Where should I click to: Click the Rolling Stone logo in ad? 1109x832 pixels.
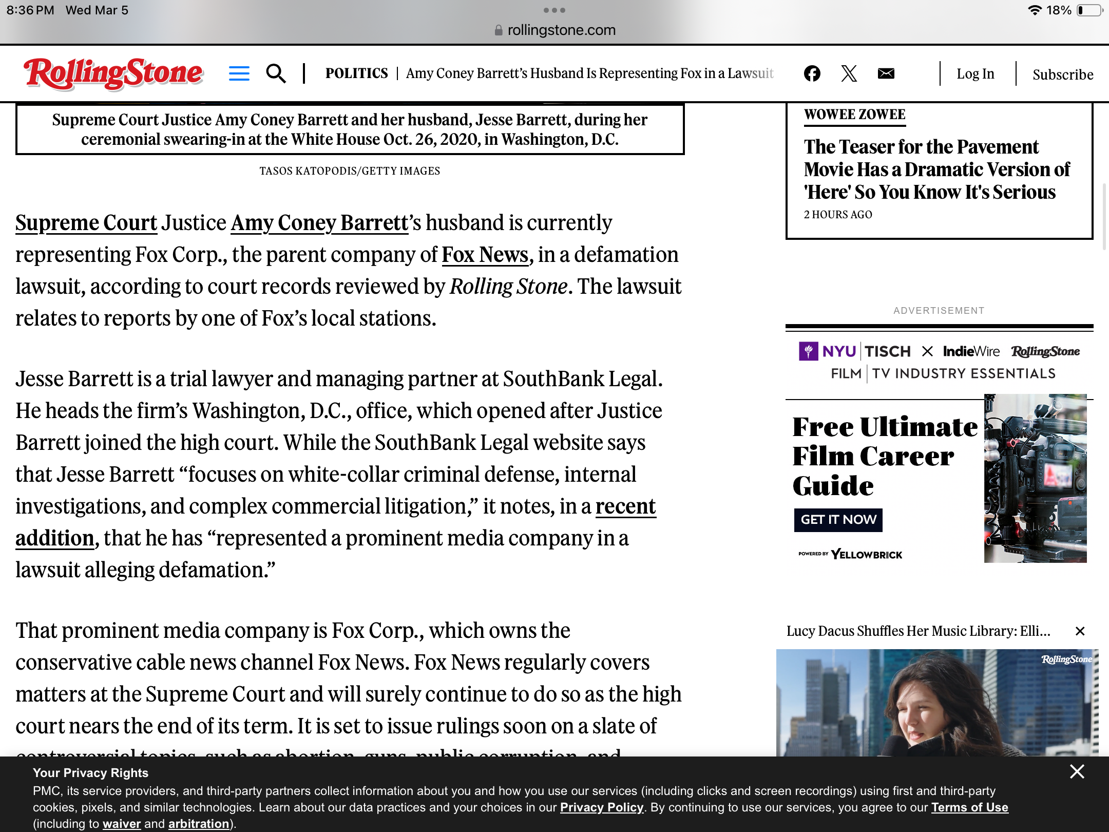(1046, 352)
